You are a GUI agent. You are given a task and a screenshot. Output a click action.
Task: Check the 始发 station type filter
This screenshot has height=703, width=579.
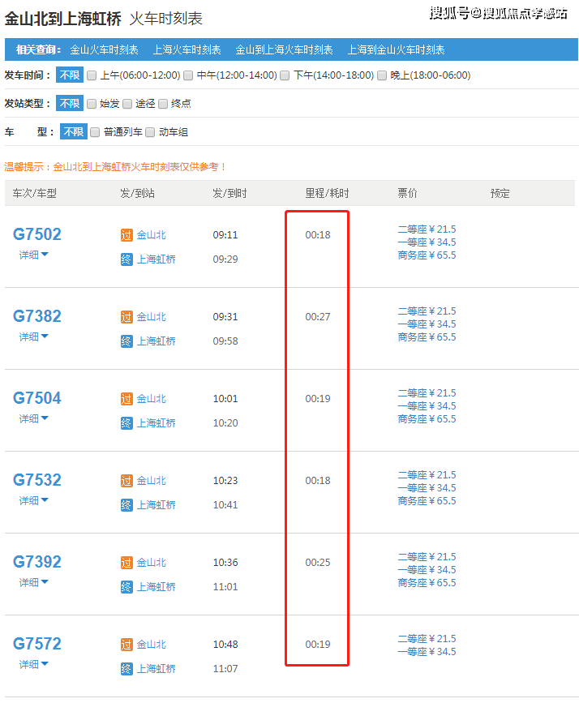point(92,104)
